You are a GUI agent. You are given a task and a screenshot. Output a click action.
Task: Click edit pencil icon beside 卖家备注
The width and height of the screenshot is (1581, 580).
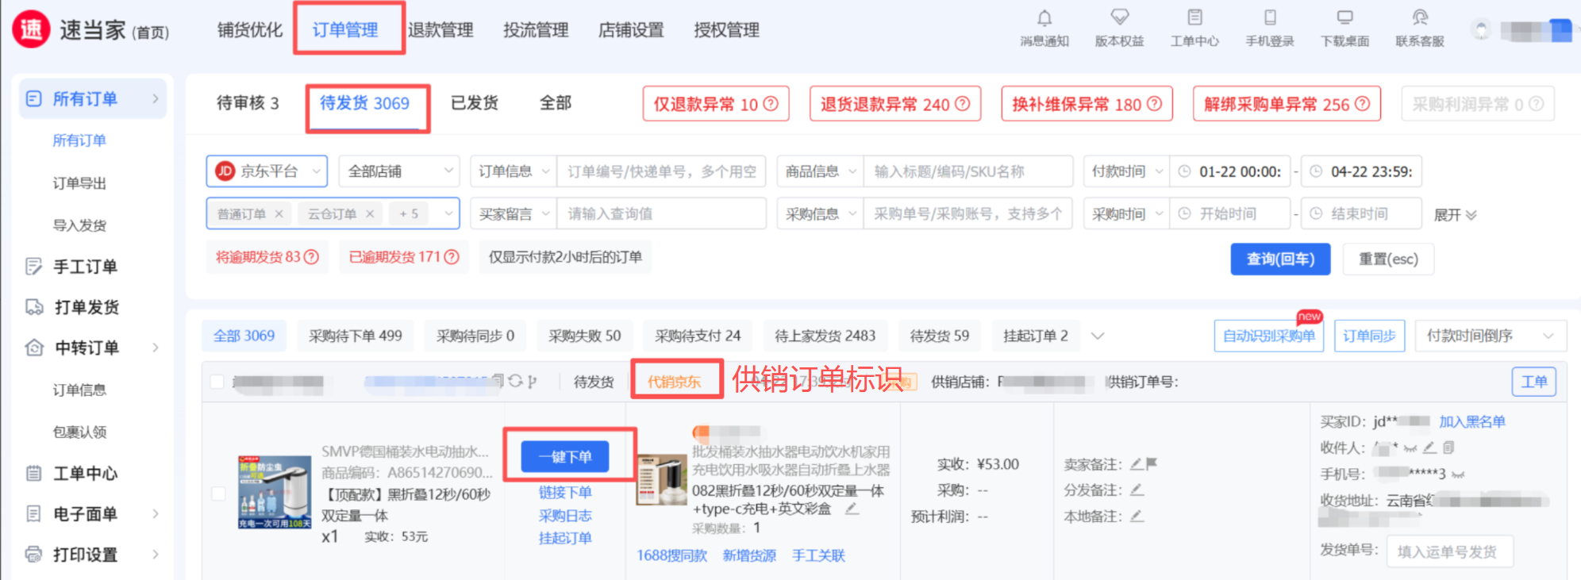1137,464
